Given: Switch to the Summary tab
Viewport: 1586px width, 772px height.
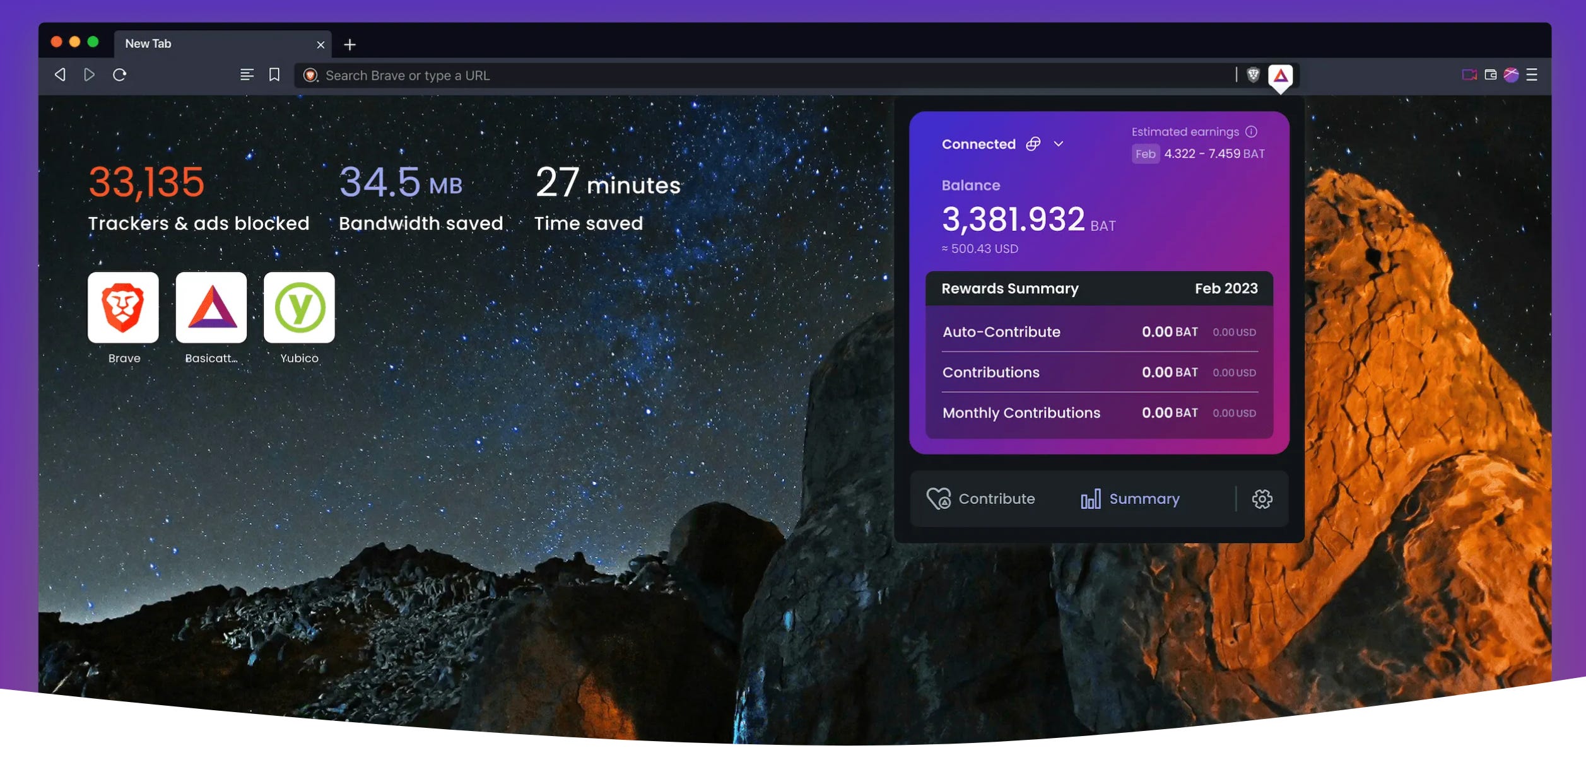Looking at the screenshot, I should coord(1130,499).
